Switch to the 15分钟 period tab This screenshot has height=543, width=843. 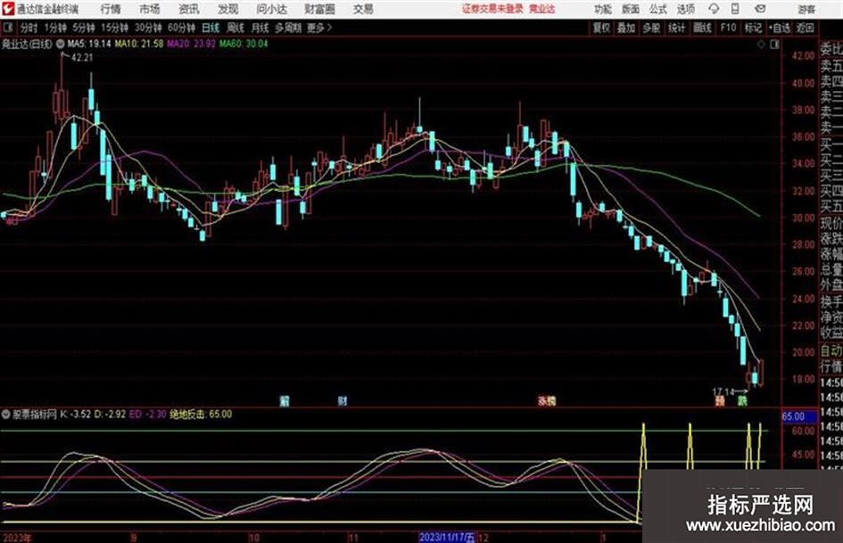[114, 28]
